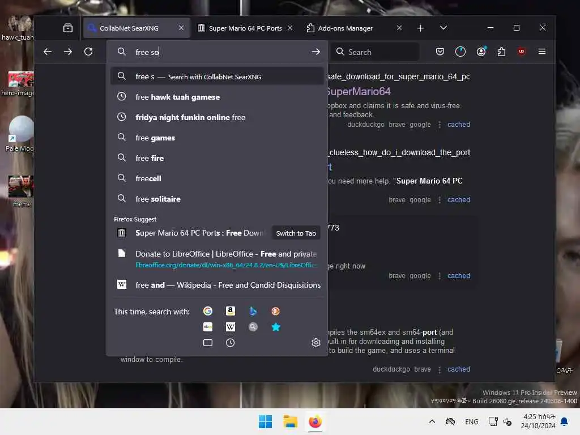Save page to Pocket
The image size is (580, 435).
[x=440, y=52]
